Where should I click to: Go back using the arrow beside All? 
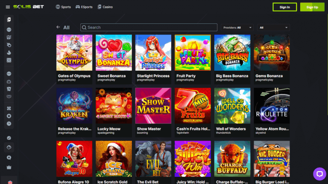58,27
